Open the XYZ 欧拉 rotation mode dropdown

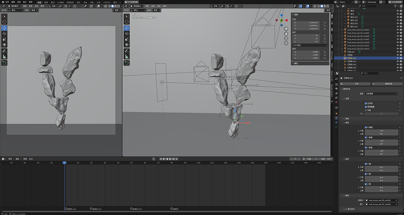[x=311, y=45]
